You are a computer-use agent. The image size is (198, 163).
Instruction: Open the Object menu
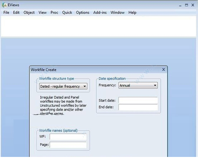pos(29,12)
